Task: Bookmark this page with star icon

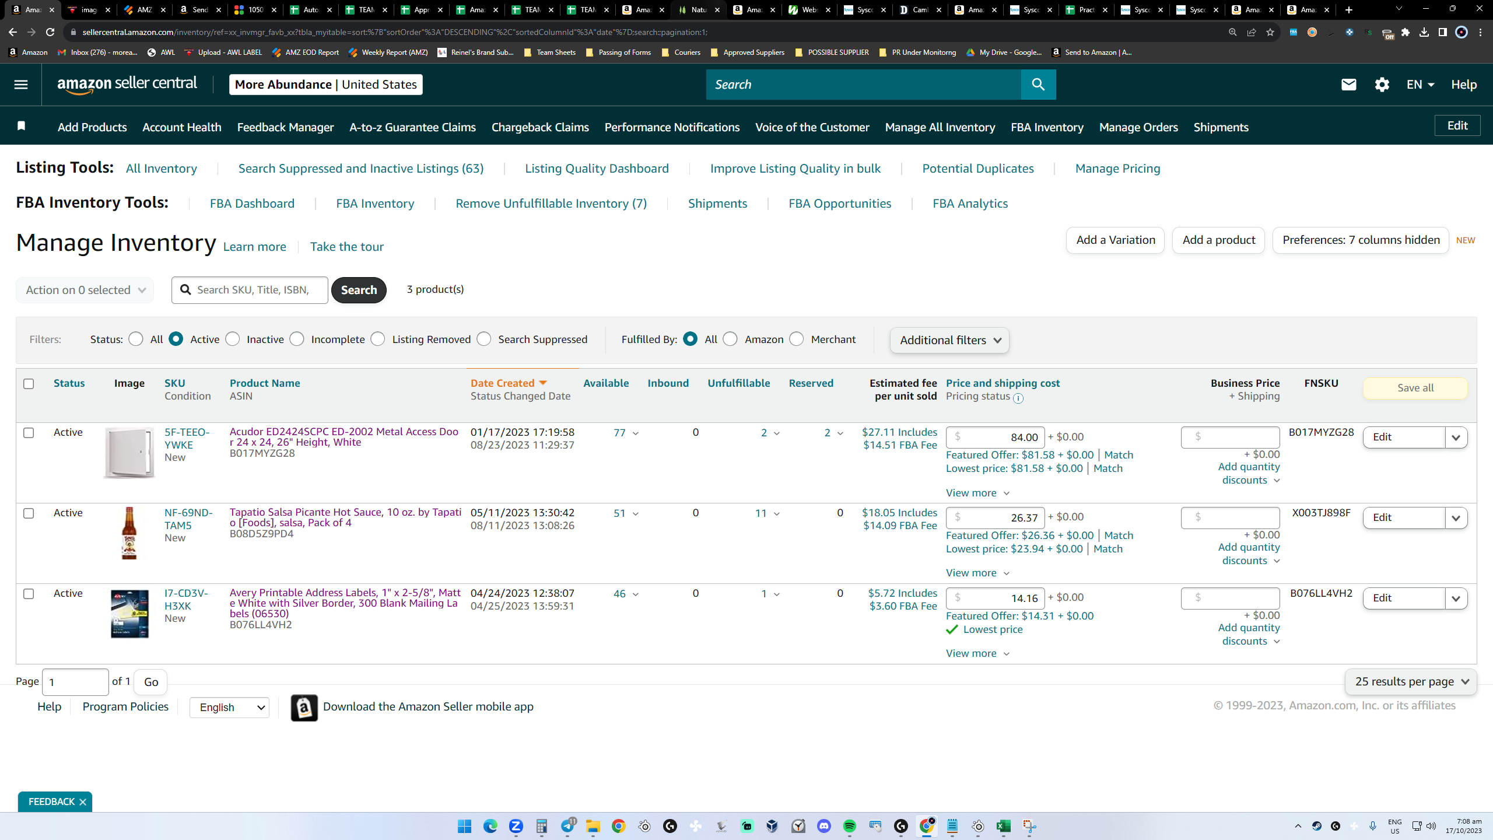Action: (1270, 32)
